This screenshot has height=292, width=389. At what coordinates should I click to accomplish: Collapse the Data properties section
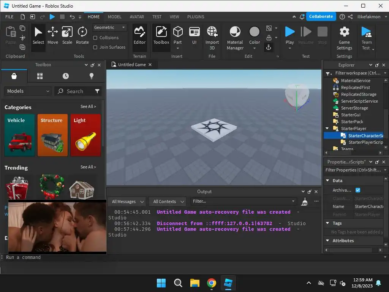pos(327,181)
